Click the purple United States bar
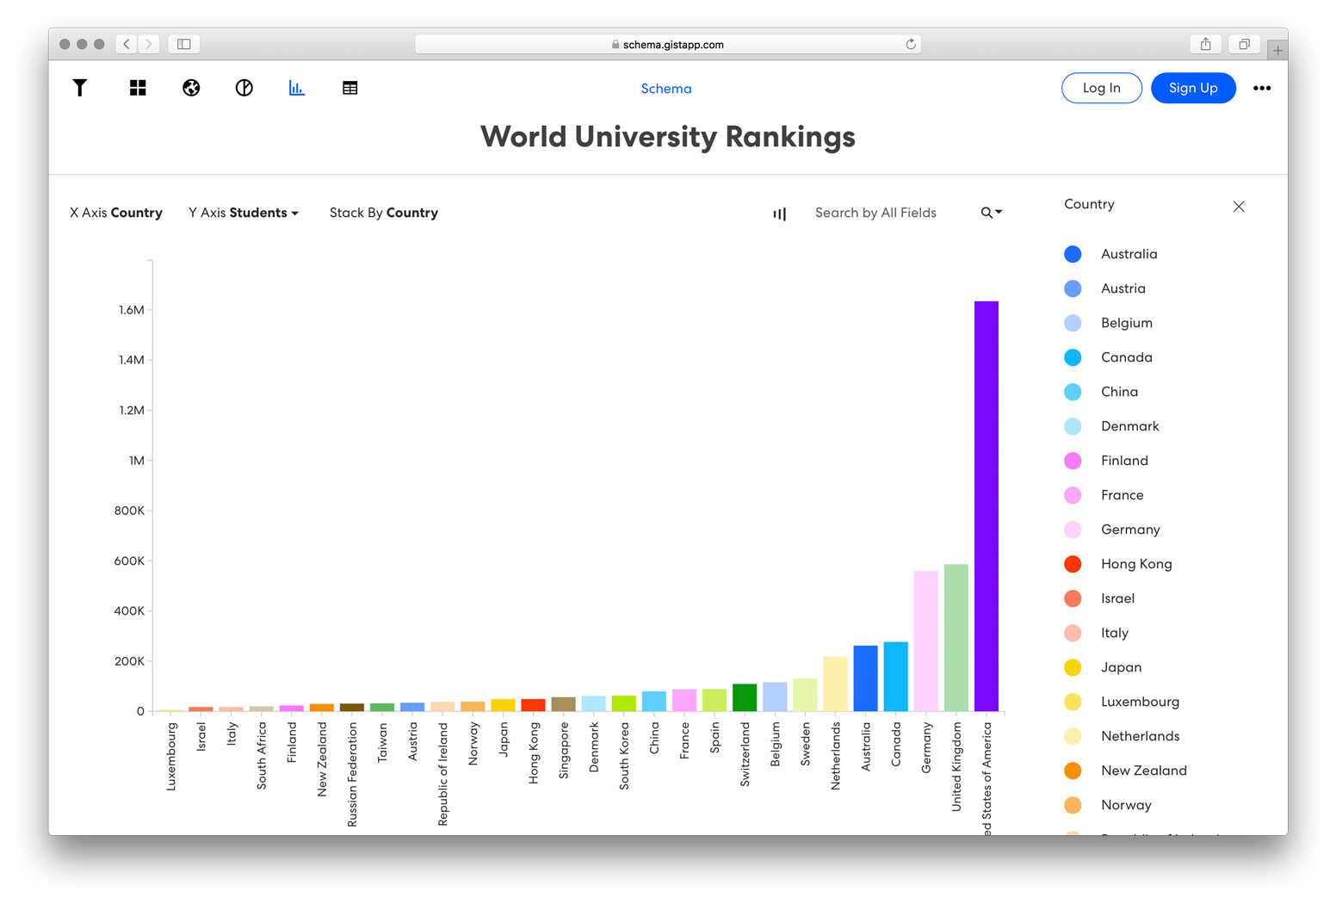 pos(986,506)
